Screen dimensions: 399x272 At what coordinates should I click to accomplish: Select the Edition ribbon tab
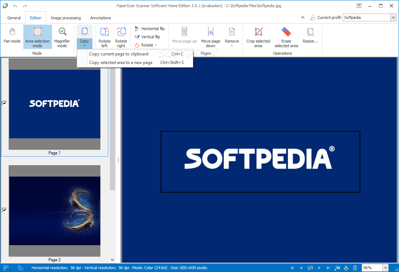[35, 18]
